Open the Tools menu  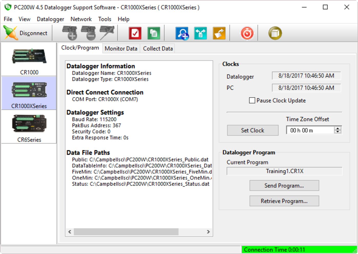[105, 19]
